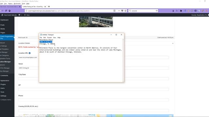Reload the page in Firefox

point(6,11)
